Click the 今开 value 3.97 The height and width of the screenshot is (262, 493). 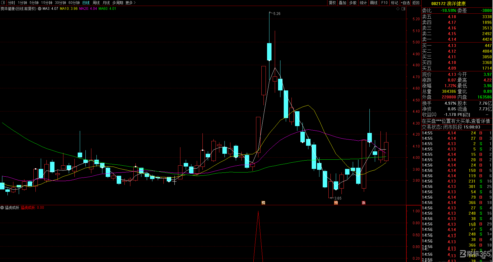pyautogui.click(x=488, y=74)
